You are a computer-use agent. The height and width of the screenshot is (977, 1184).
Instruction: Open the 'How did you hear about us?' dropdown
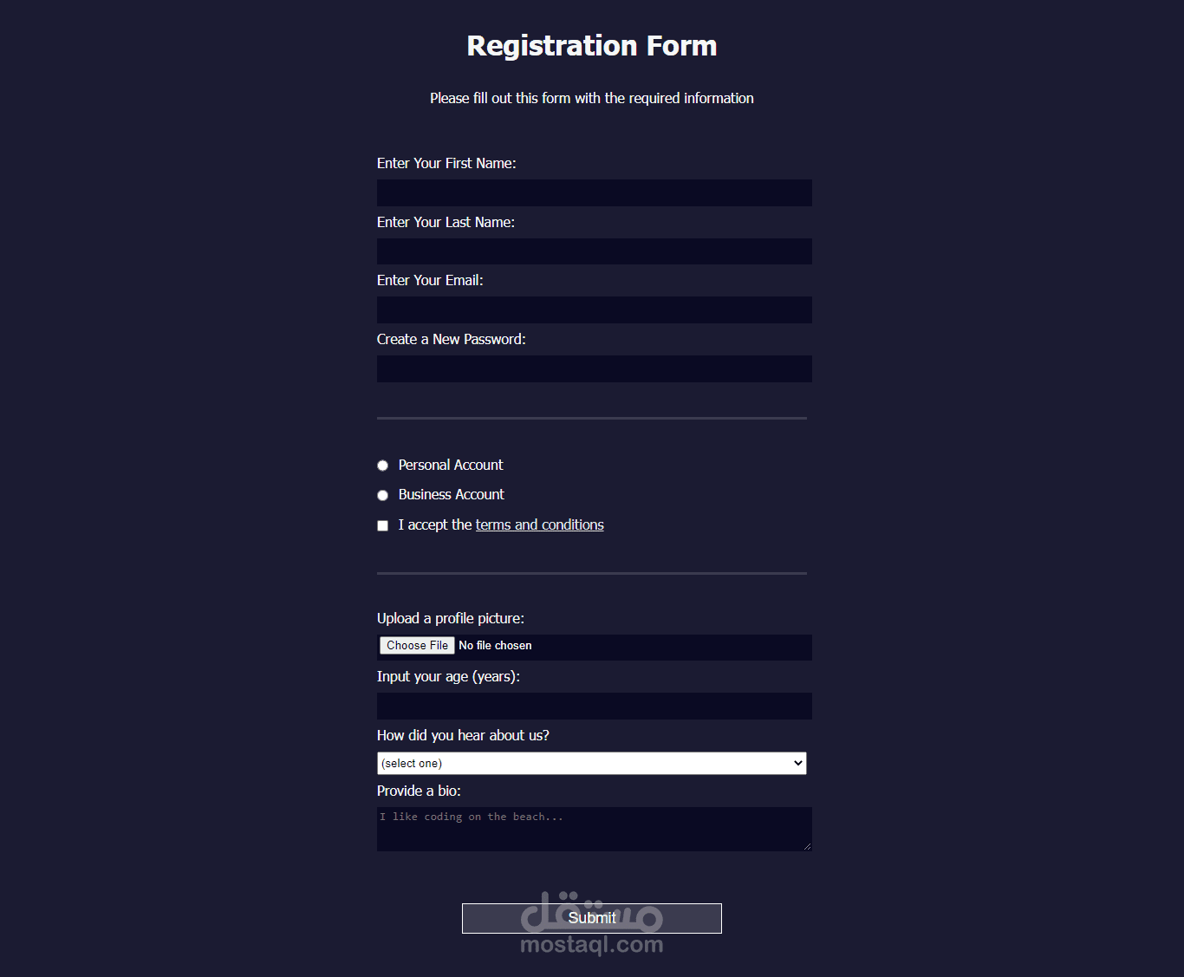(x=592, y=763)
